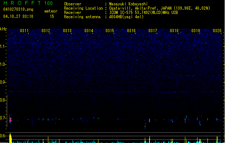Click the 0315 time marker
Viewport: 225px width, 143px height.
point(110,31)
